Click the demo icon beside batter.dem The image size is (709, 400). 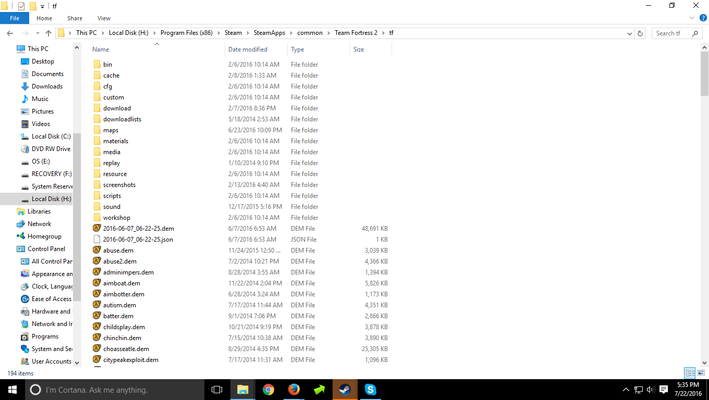(x=96, y=316)
